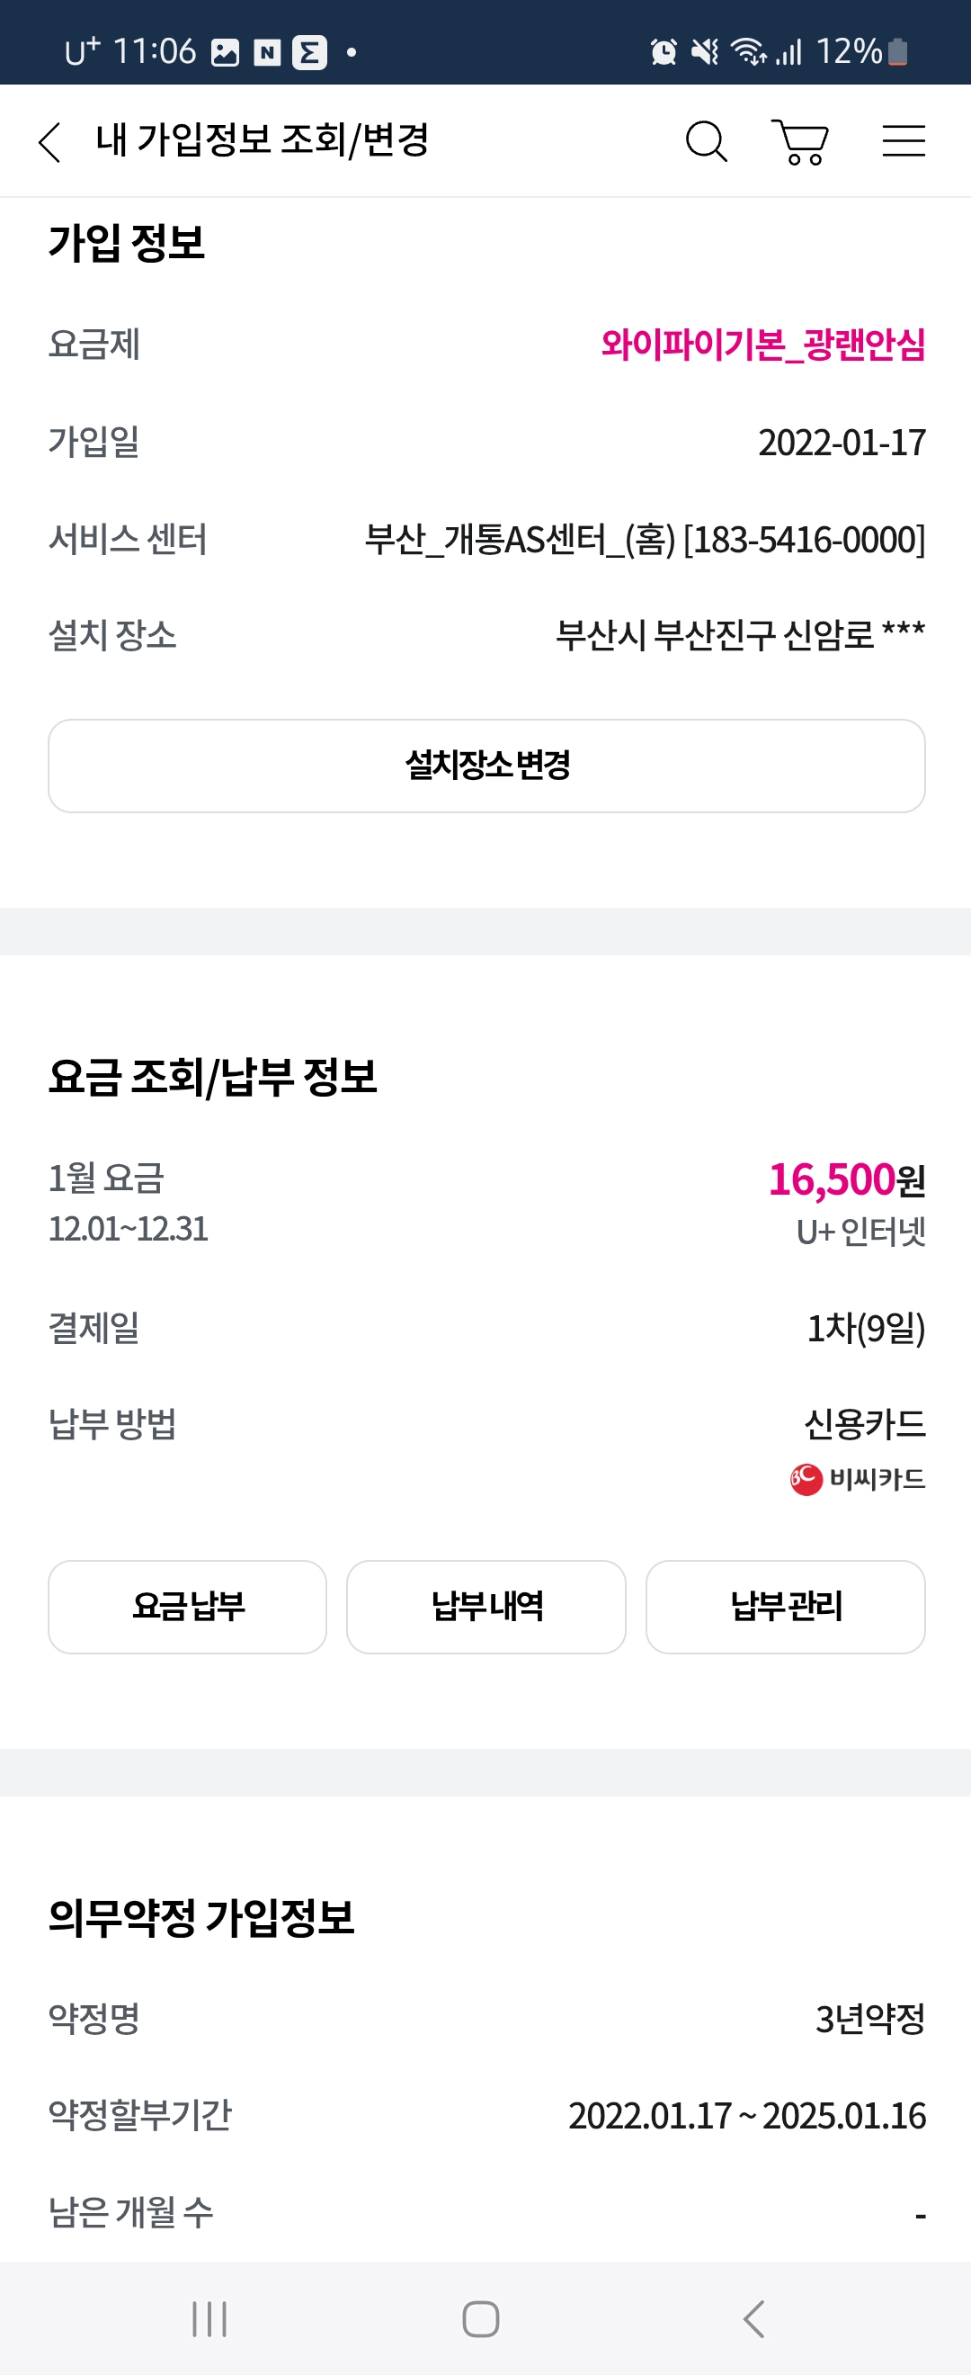
Task: Tap the 16,500원 bill amount
Action: coord(847,1179)
